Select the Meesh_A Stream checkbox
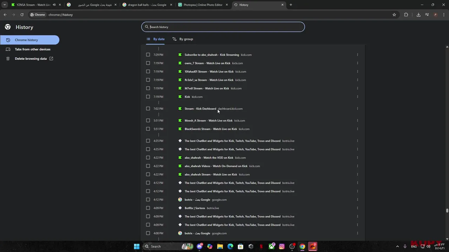This screenshot has height=252, width=449. click(148, 120)
